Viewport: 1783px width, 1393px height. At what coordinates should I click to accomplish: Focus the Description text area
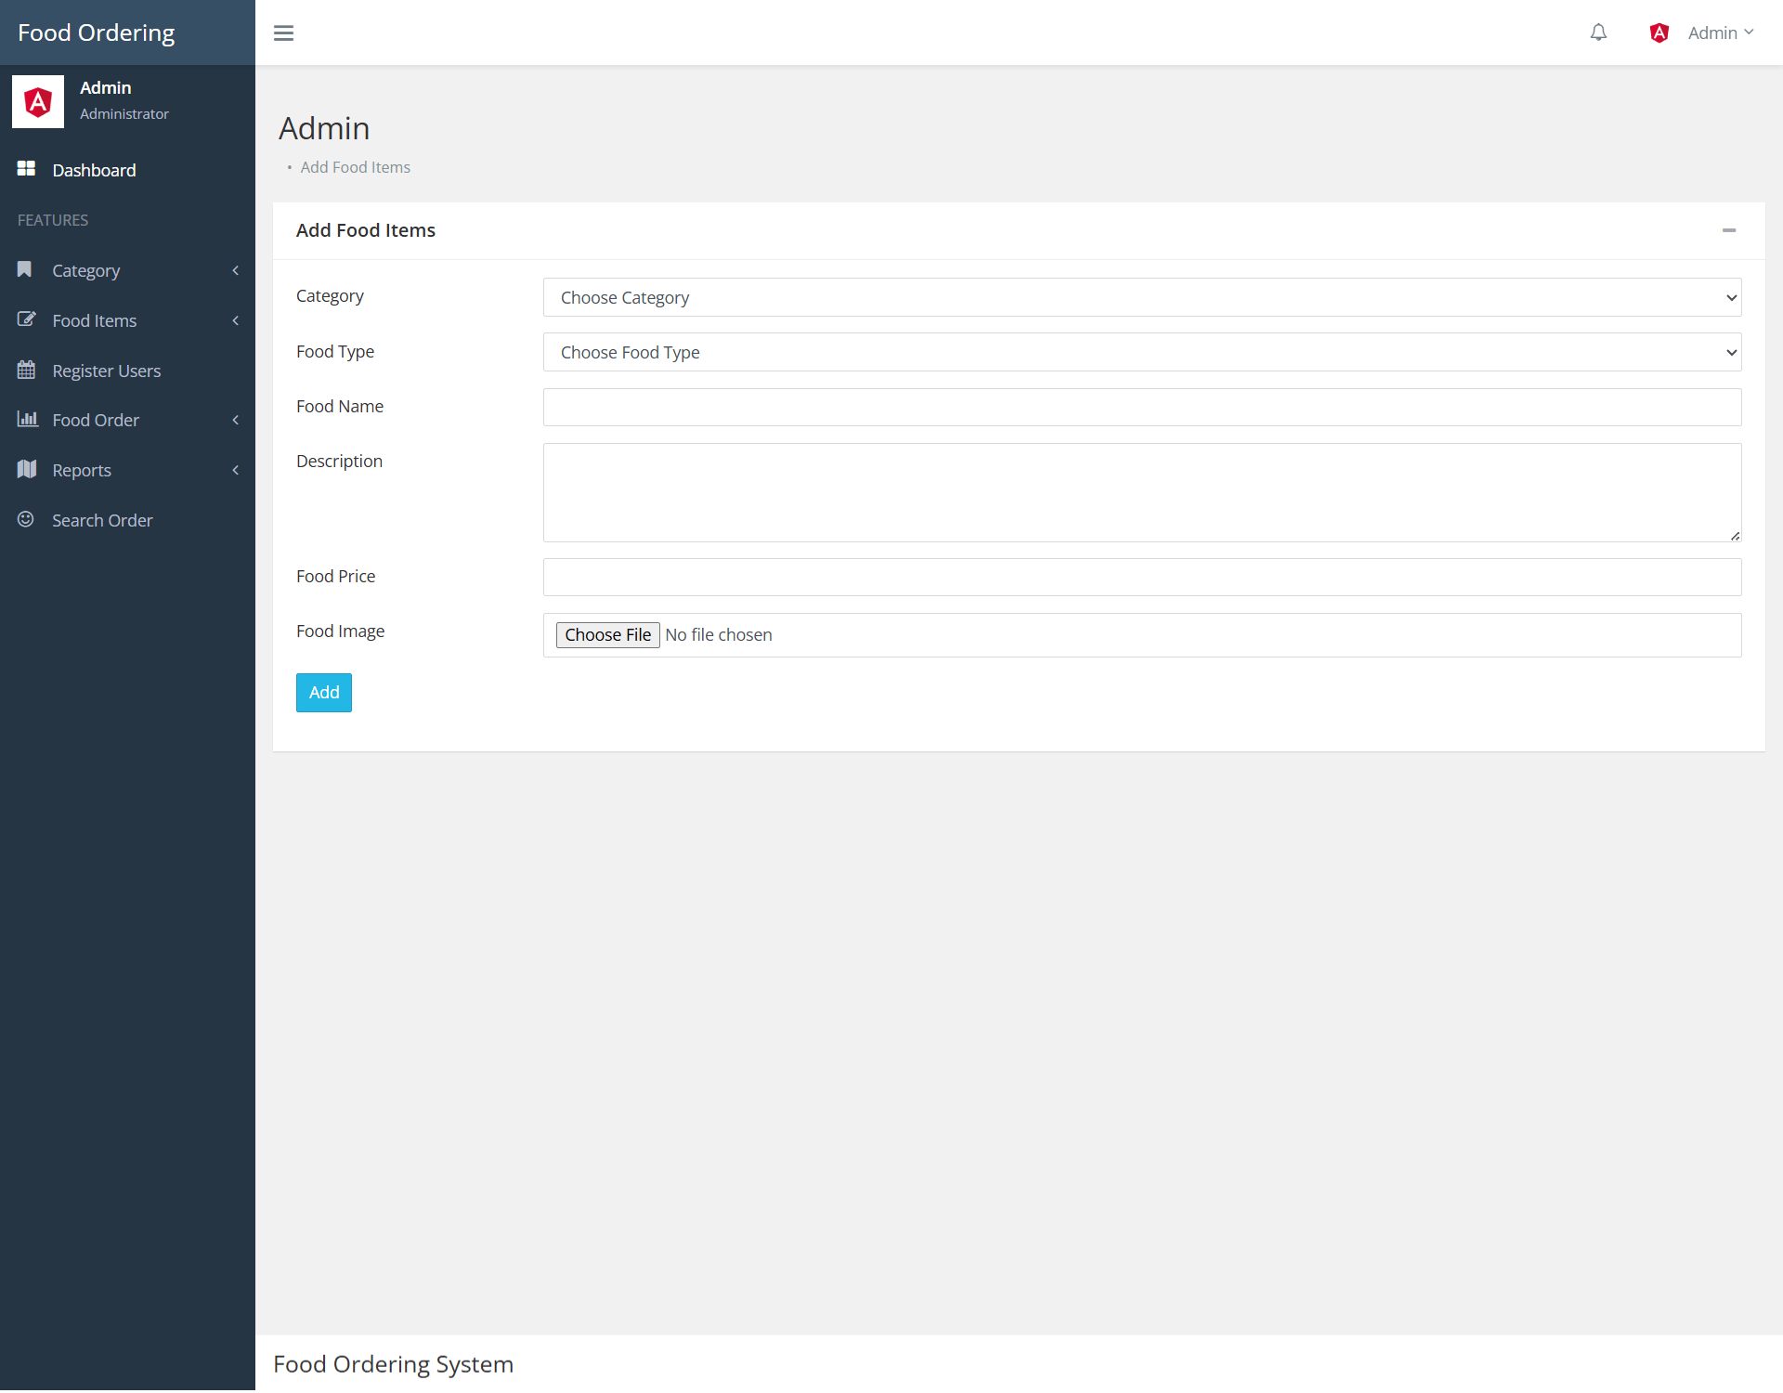point(1142,492)
